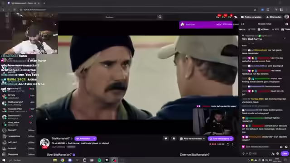The height and width of the screenshot is (163, 290).
Task: Open the Otong77 offline channel in sidebar
Action: click(x=18, y=130)
